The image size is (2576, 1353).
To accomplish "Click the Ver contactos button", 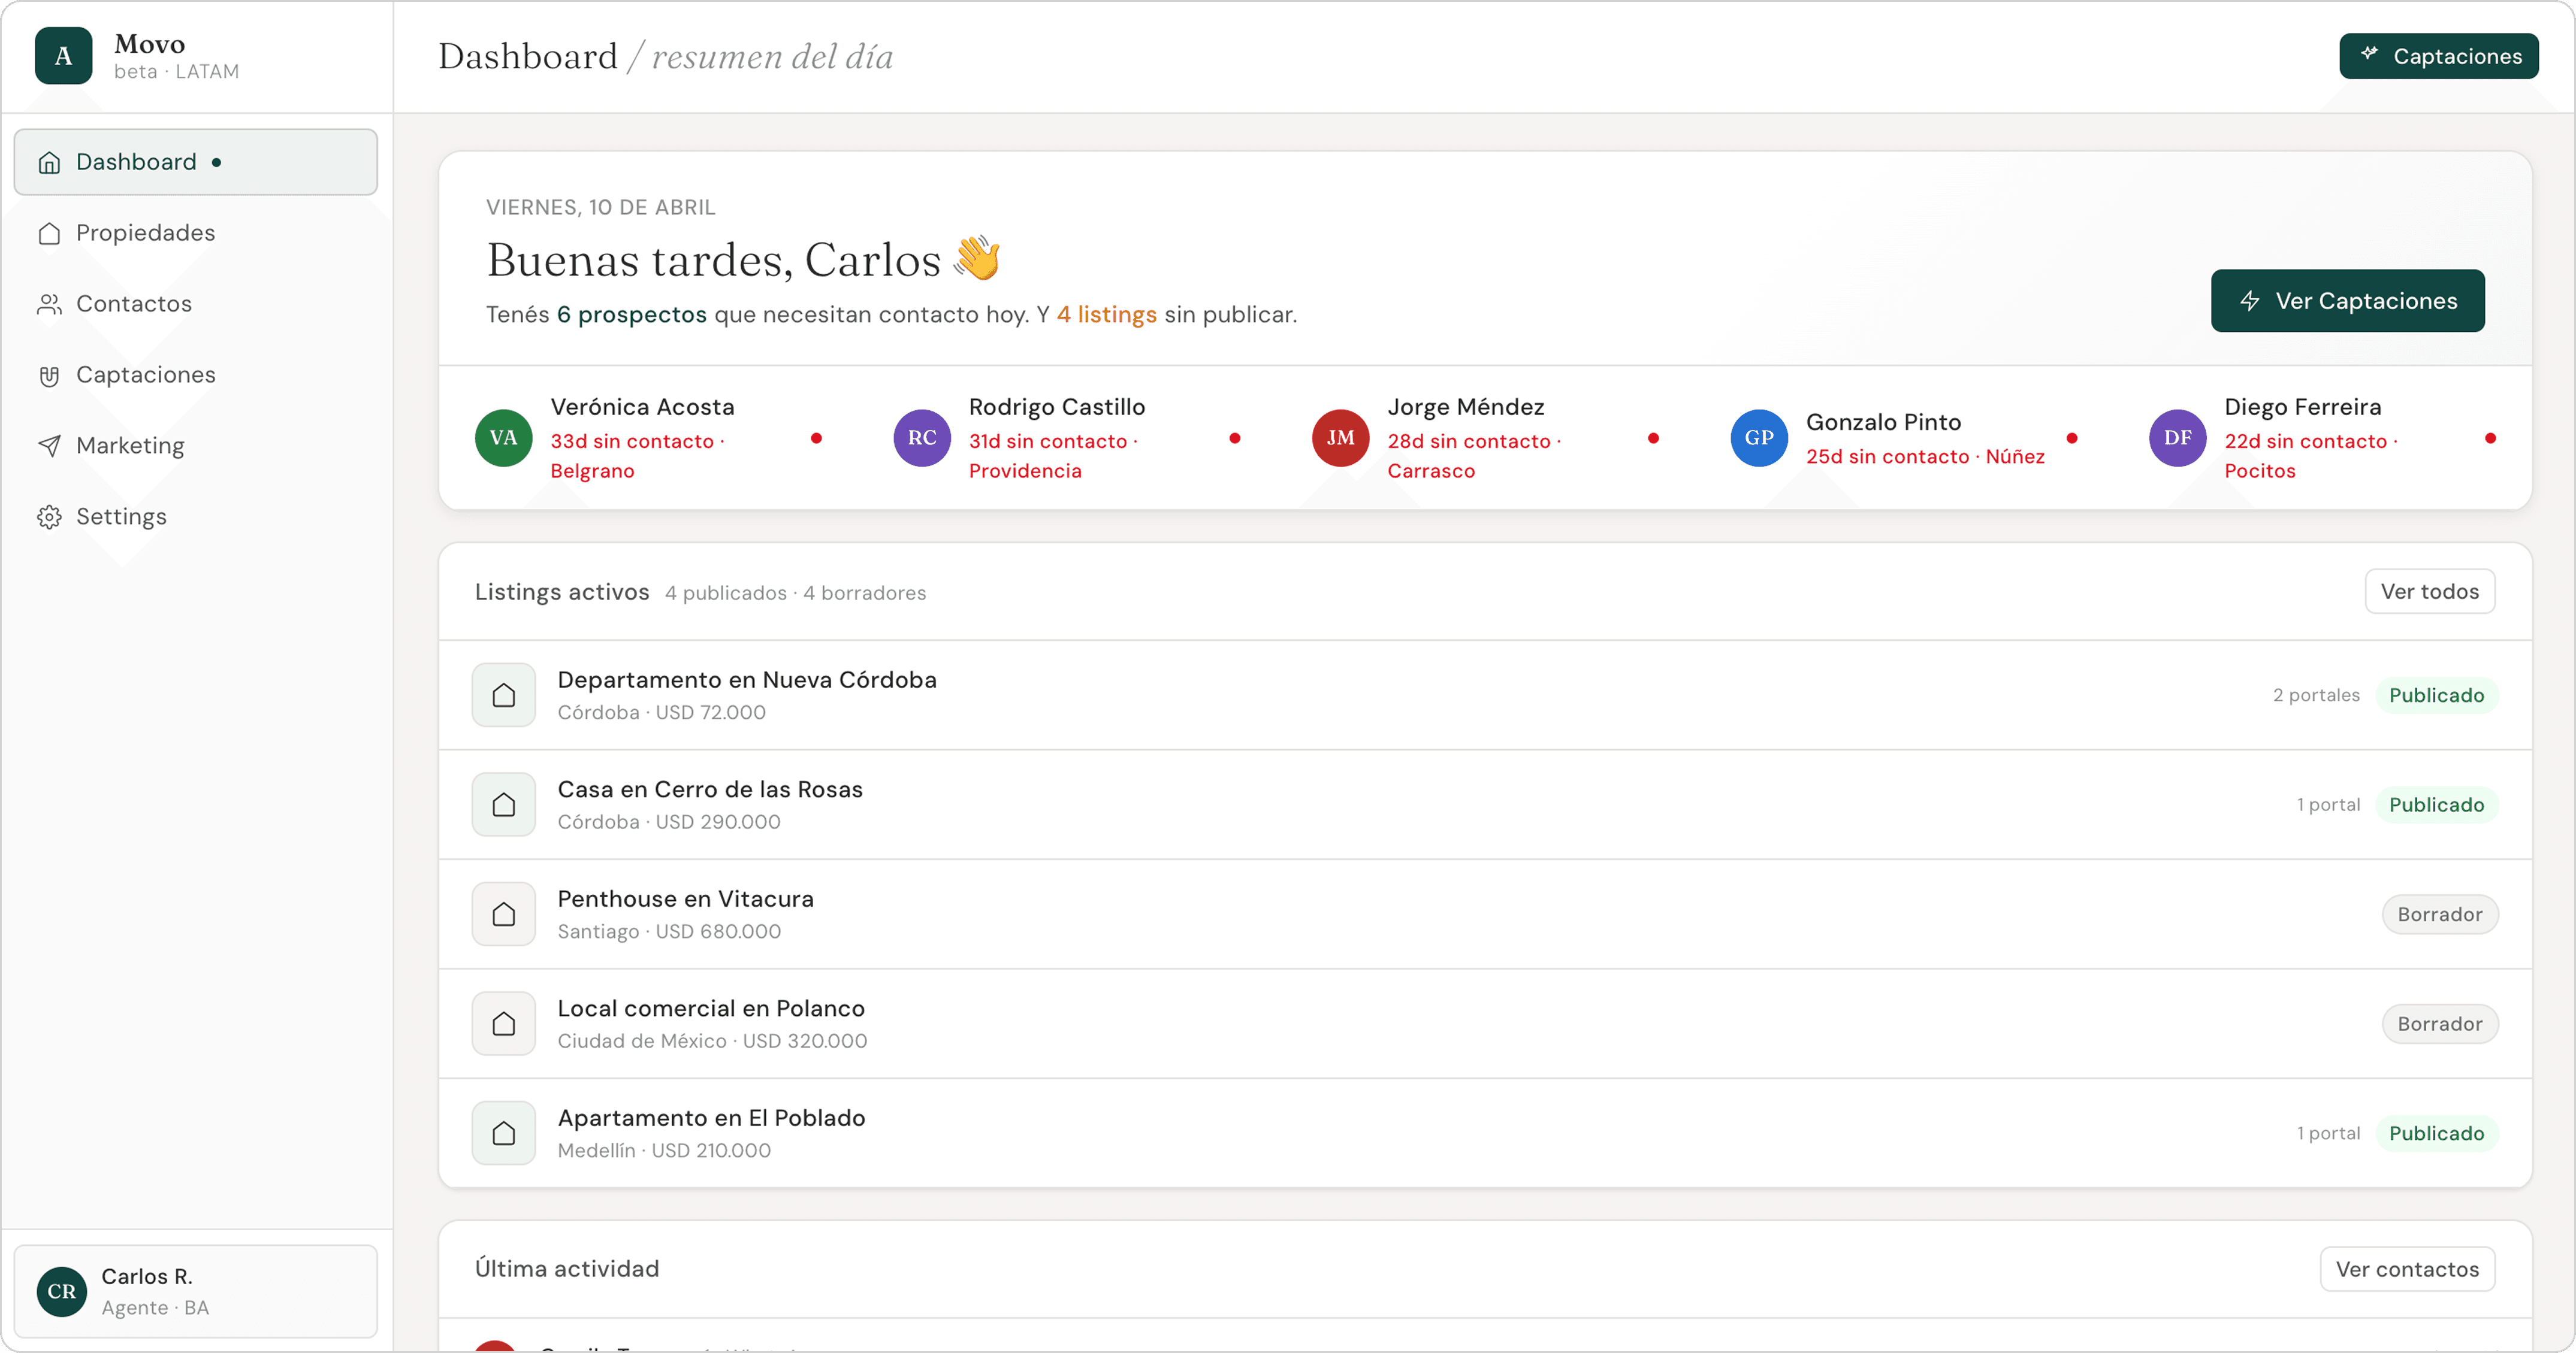I will point(2406,1269).
